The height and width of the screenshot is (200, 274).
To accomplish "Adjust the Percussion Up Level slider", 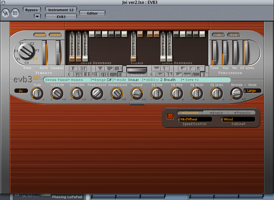I will point(246,53).
